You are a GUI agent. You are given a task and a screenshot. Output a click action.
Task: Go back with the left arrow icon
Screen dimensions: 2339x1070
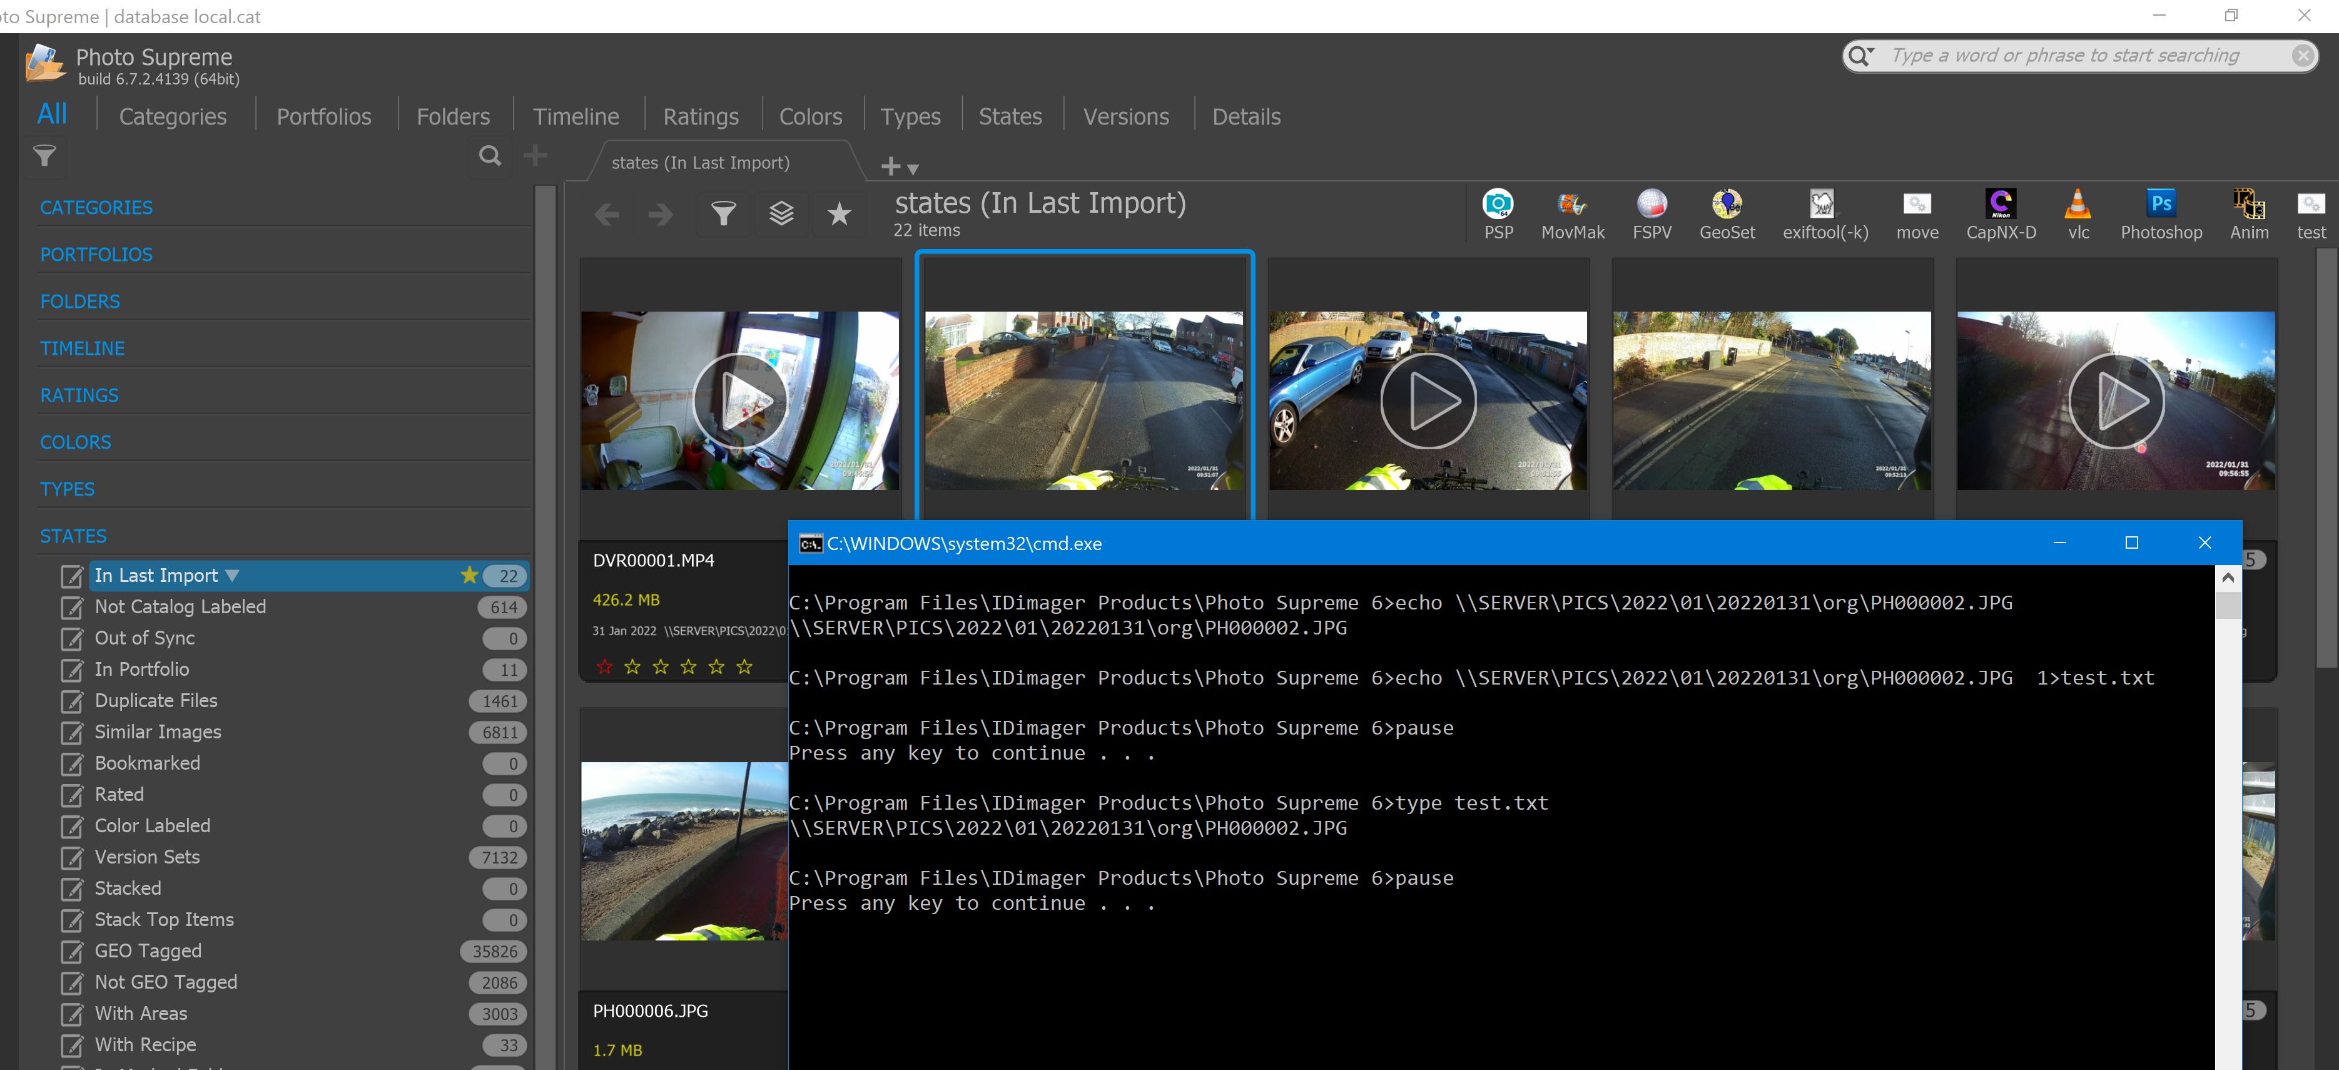tap(607, 215)
